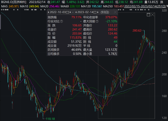The height and width of the screenshot is (121, 168).
Task: Step end date 2023-02-14 forward
Action: 98,12
